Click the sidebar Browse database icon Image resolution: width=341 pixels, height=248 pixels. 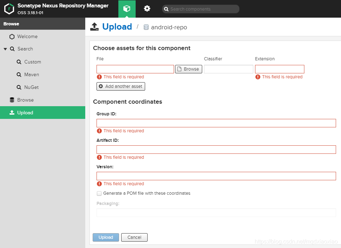(12, 100)
